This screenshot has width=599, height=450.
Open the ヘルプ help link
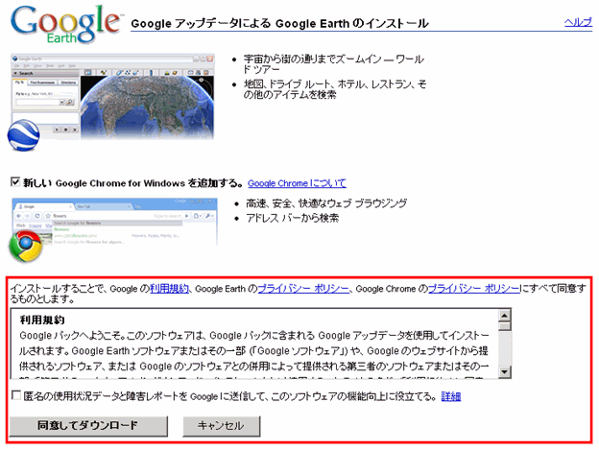(x=578, y=22)
